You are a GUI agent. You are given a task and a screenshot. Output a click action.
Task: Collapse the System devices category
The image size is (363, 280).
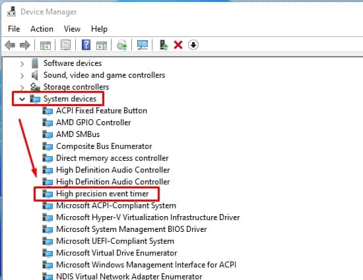point(22,99)
